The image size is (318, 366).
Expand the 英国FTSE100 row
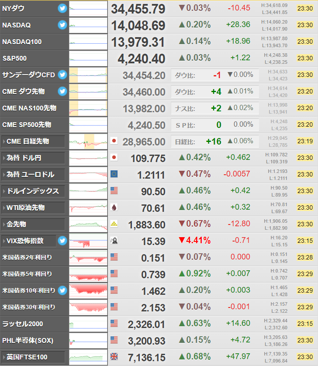[33, 357]
